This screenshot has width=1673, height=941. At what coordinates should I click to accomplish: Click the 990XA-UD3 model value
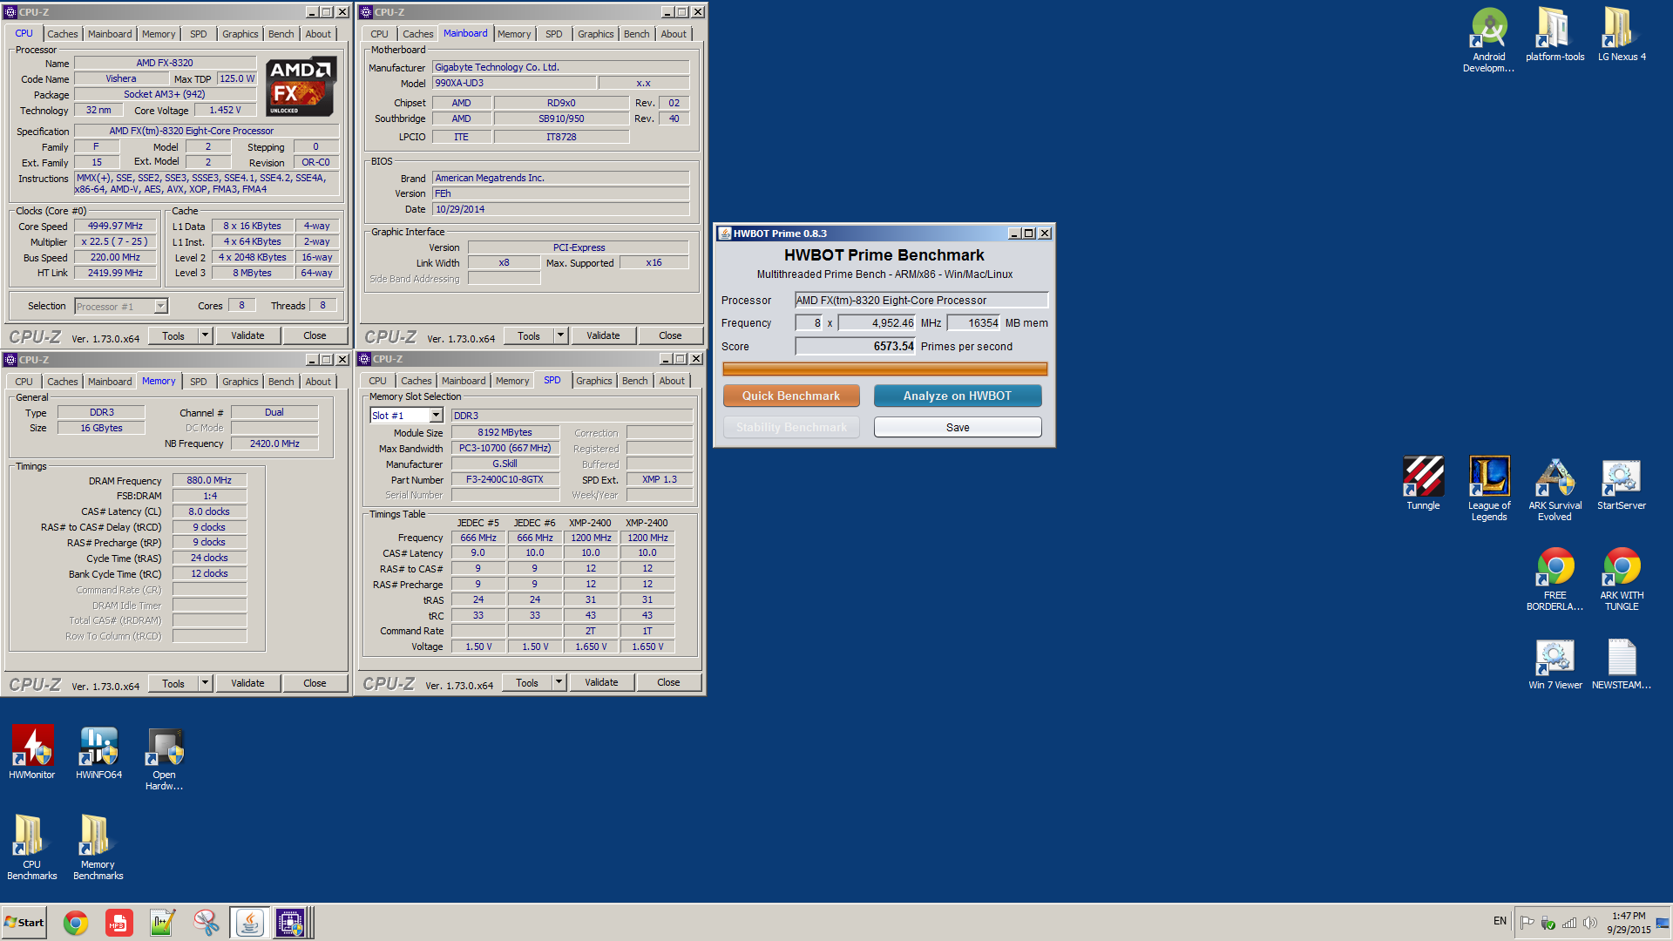pos(514,83)
